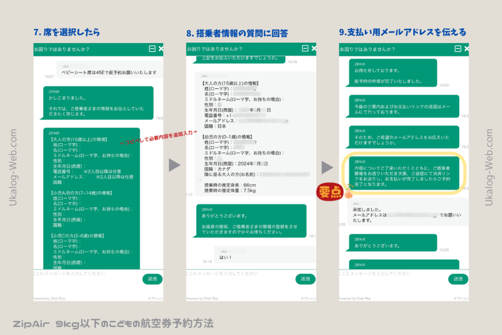Click the gray arrow between steps 7 and 8
The image size is (502, 335).
175,165
